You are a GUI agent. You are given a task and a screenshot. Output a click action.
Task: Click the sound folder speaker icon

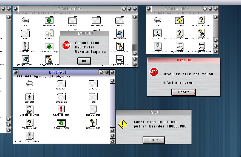tap(49, 33)
